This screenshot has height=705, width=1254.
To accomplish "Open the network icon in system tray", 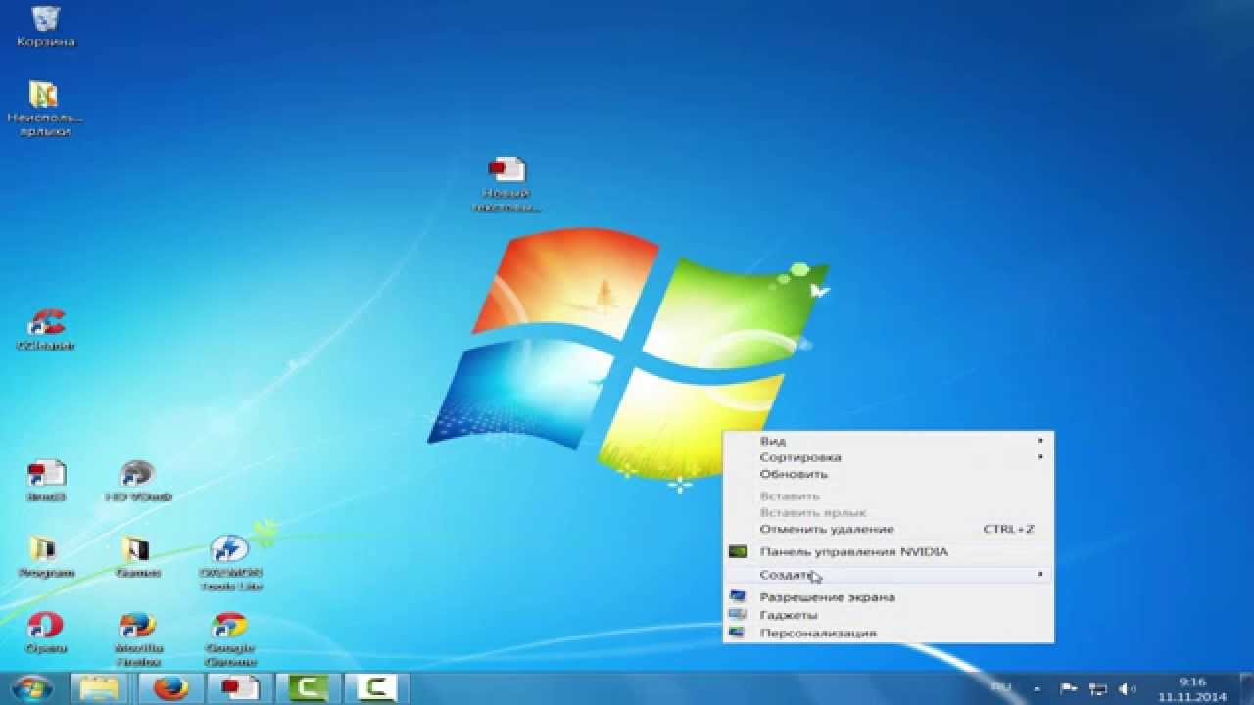I will coord(1099,689).
